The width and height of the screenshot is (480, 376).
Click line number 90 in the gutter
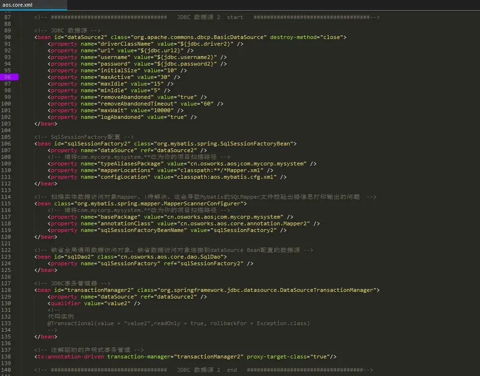[x=8, y=37]
